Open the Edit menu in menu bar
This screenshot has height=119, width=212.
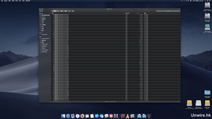(13, 1)
